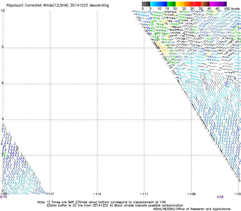Click the purple 4:36 time stamp

(x=220, y=197)
